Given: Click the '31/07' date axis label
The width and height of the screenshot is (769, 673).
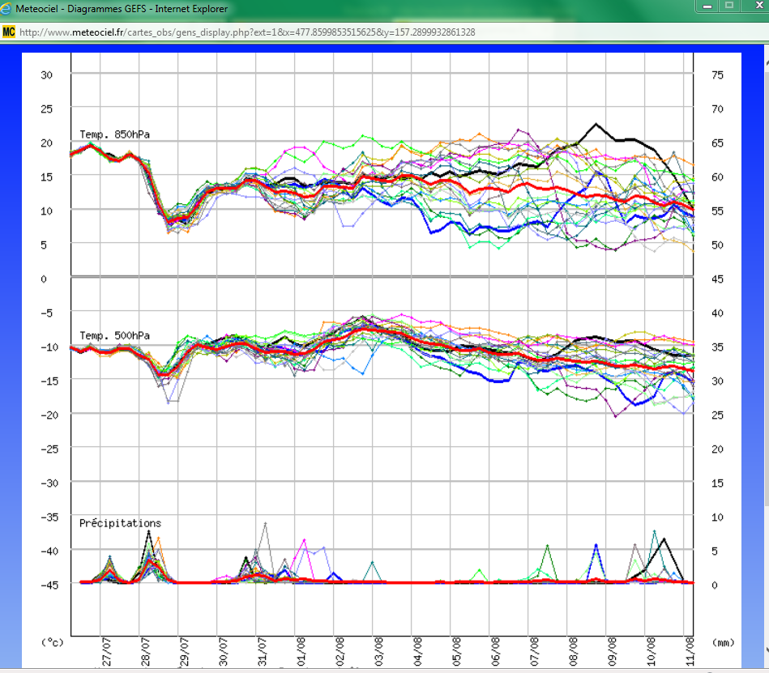Looking at the screenshot, I should click(x=262, y=652).
